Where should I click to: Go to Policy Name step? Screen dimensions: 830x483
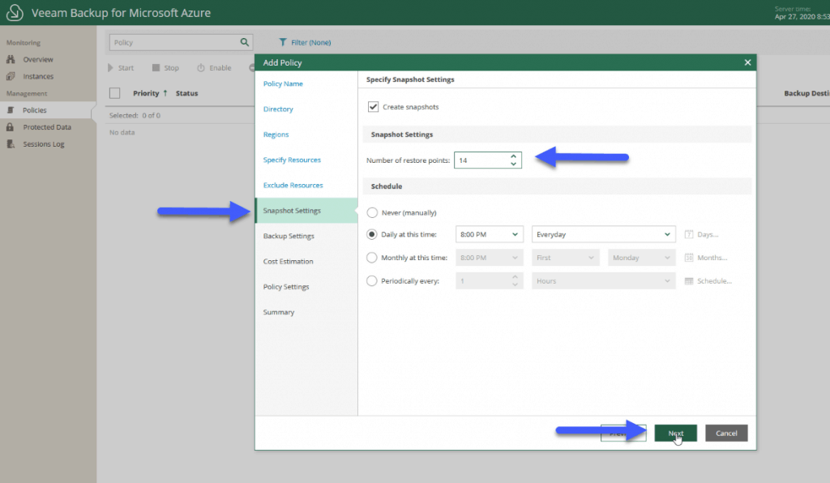[x=283, y=83]
